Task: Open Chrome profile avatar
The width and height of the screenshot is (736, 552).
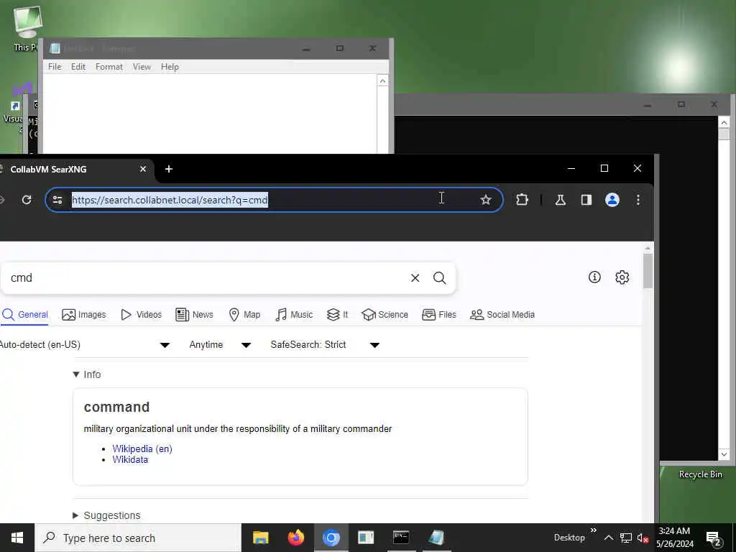Action: point(612,200)
